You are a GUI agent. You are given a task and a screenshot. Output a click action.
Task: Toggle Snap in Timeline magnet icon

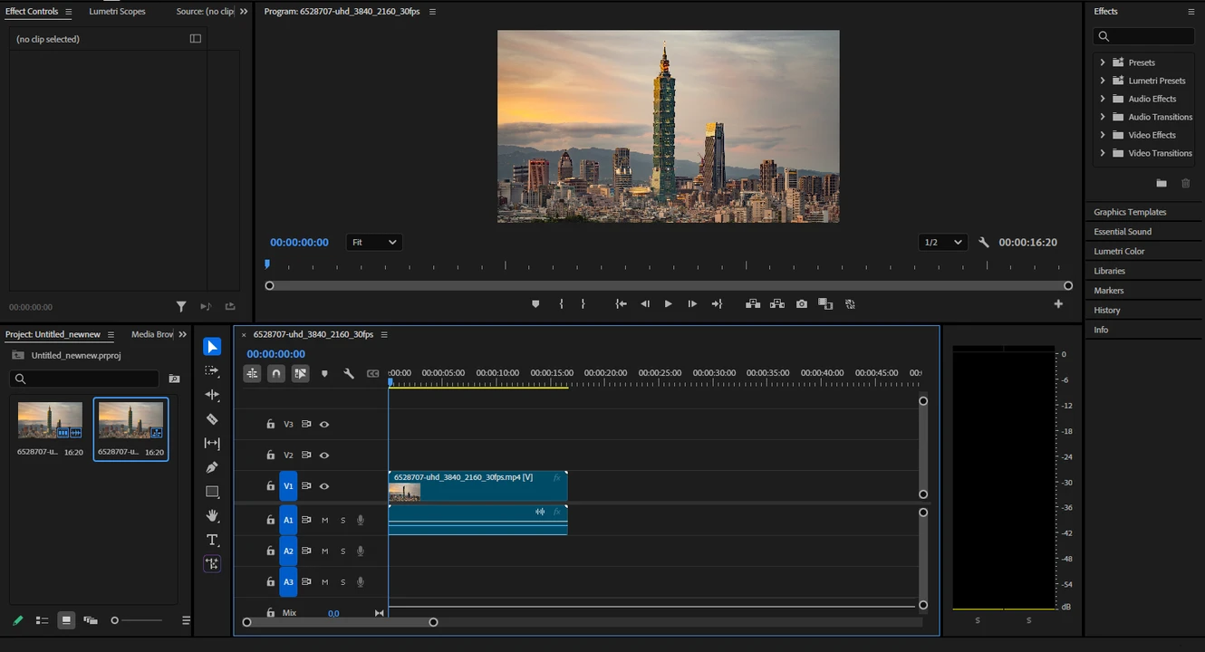tap(276, 373)
